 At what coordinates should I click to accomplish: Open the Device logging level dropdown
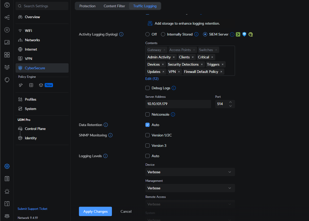click(190, 172)
